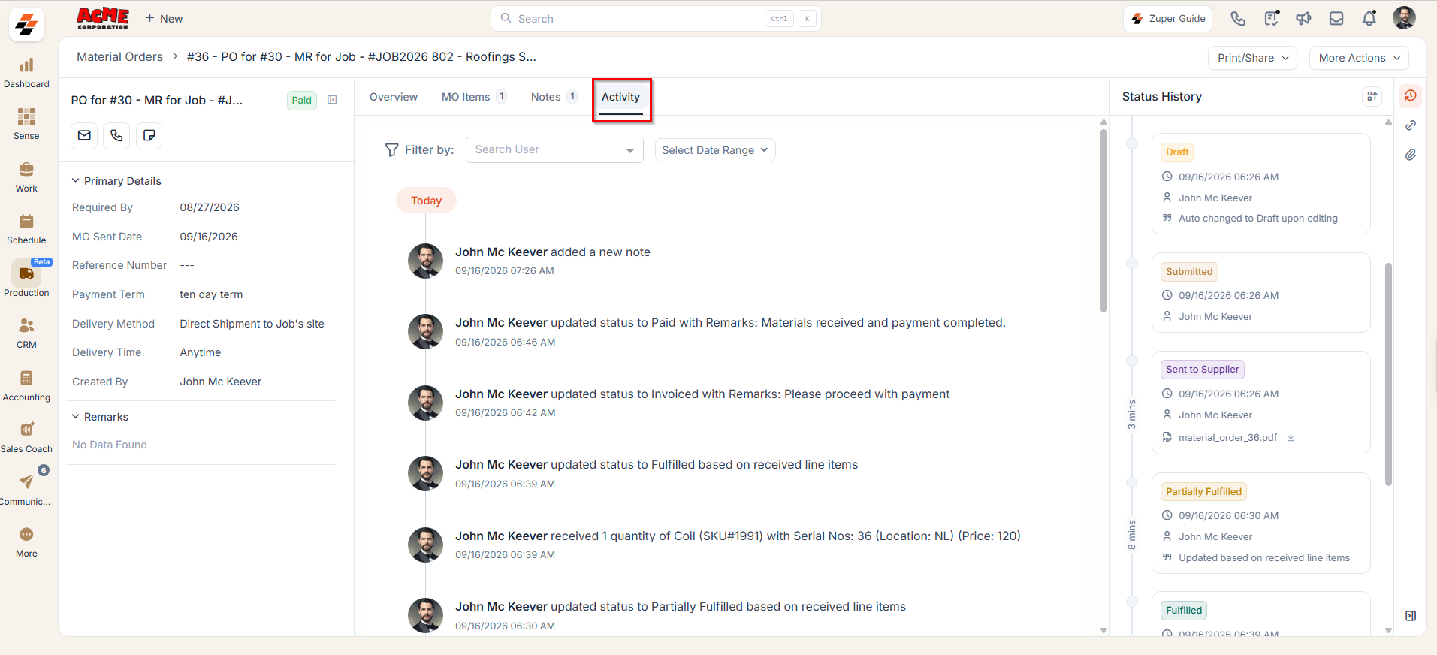This screenshot has width=1437, height=655.
Task: Open the linked records chain icon
Action: 1411,125
